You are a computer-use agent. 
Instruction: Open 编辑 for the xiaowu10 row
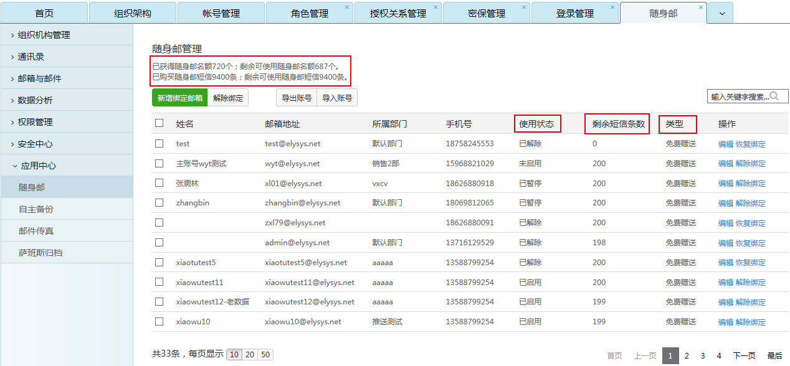pos(725,321)
